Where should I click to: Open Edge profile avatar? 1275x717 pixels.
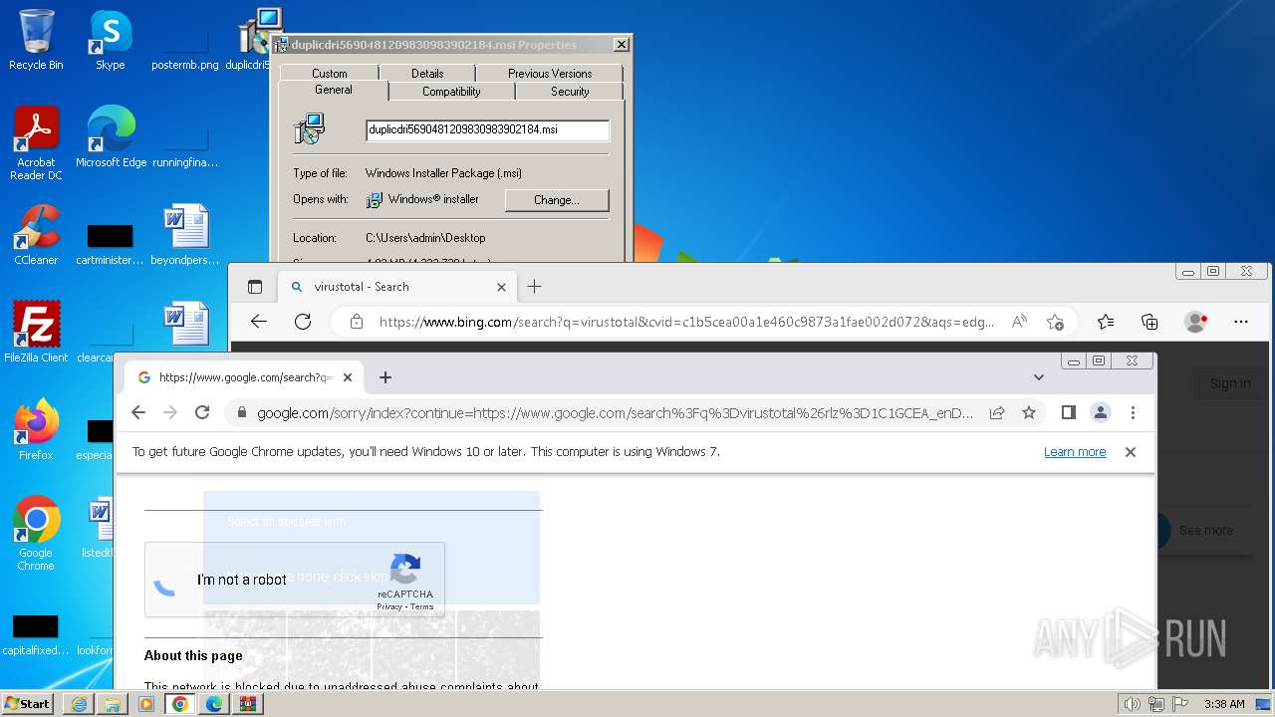(1195, 322)
